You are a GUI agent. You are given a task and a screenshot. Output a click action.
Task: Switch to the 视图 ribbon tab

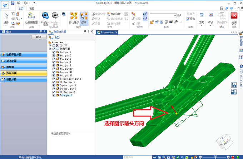tap(32, 8)
